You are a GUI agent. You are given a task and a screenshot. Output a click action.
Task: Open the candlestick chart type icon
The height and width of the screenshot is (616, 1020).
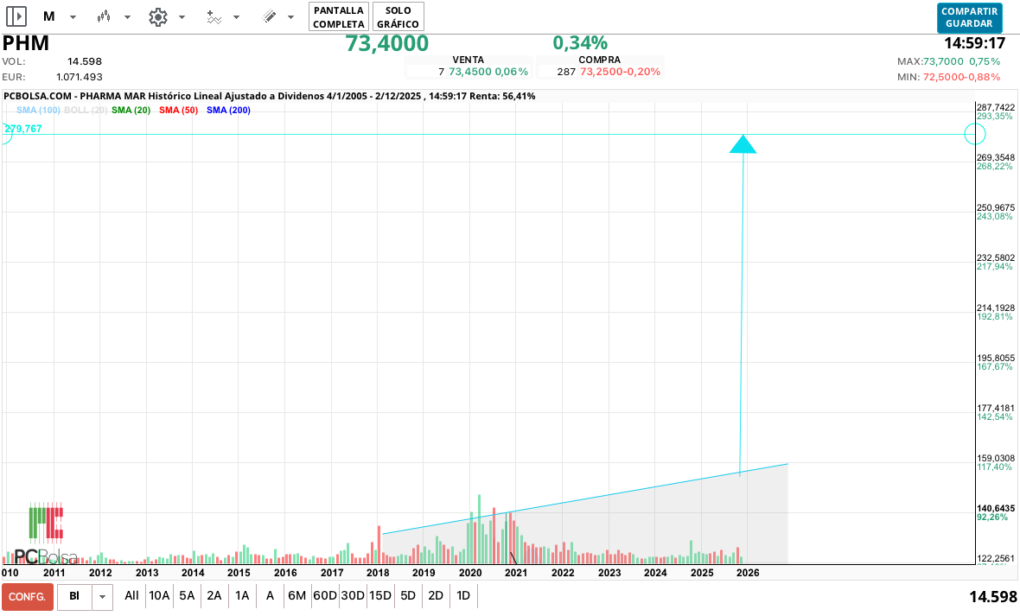tap(104, 16)
